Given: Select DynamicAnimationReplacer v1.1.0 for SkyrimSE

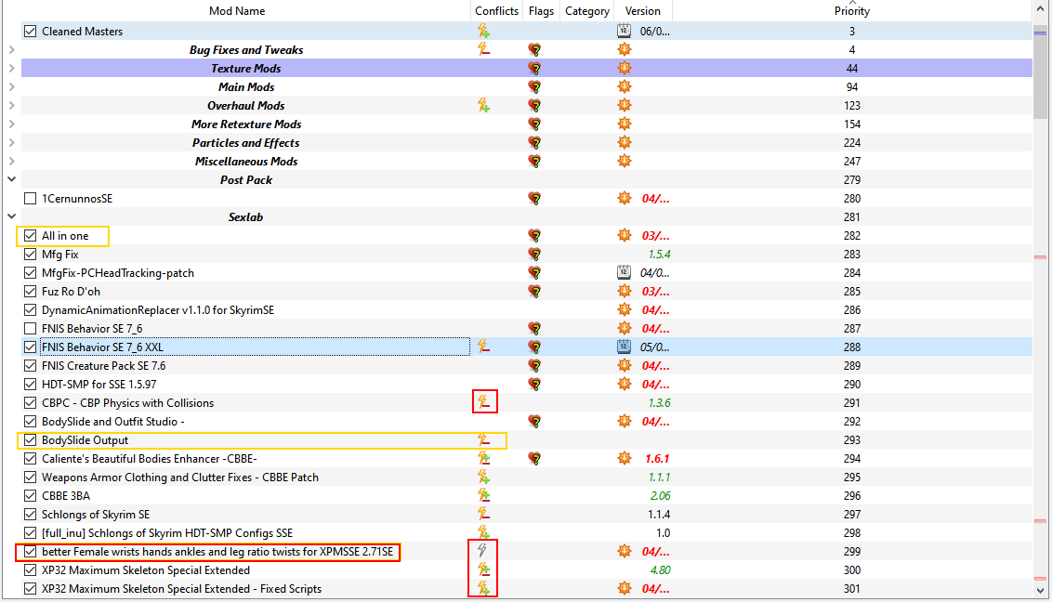Looking at the screenshot, I should pyautogui.click(x=527, y=309).
